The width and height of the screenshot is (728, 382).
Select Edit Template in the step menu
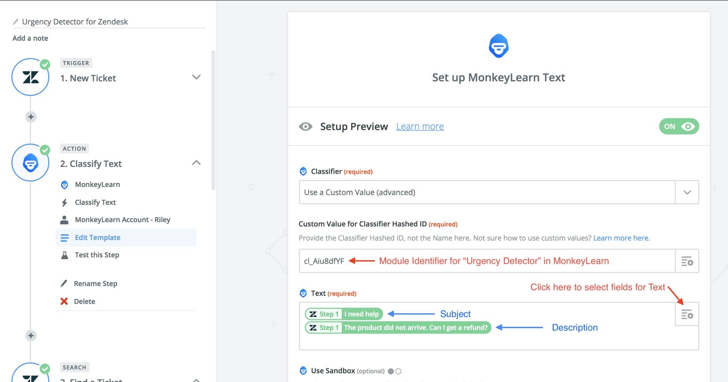click(97, 237)
